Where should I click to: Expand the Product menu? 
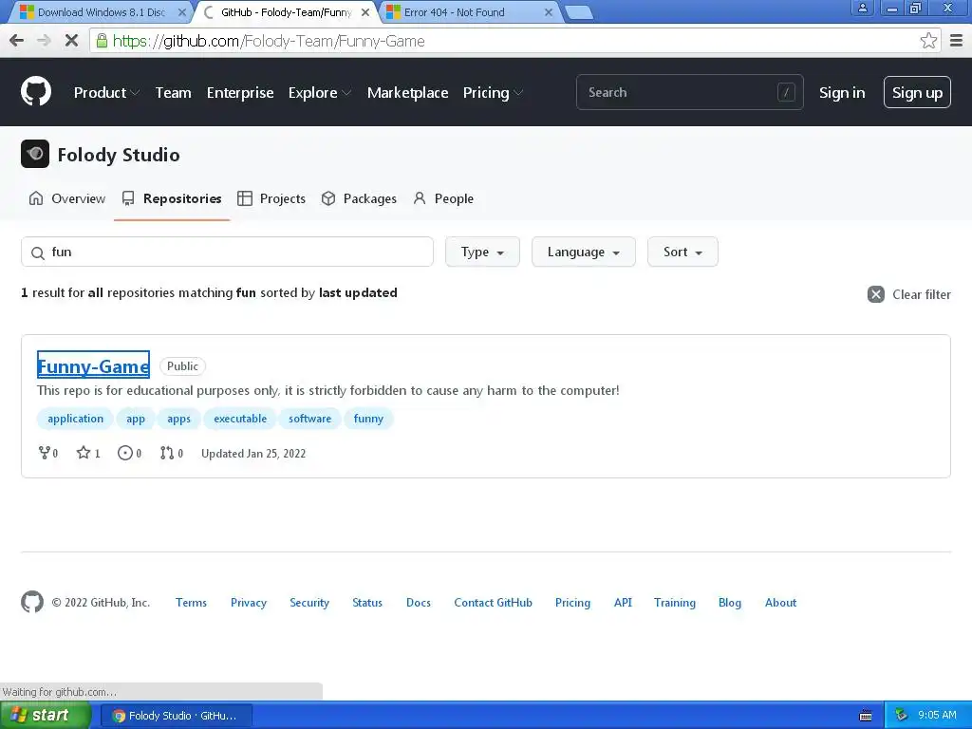point(106,92)
